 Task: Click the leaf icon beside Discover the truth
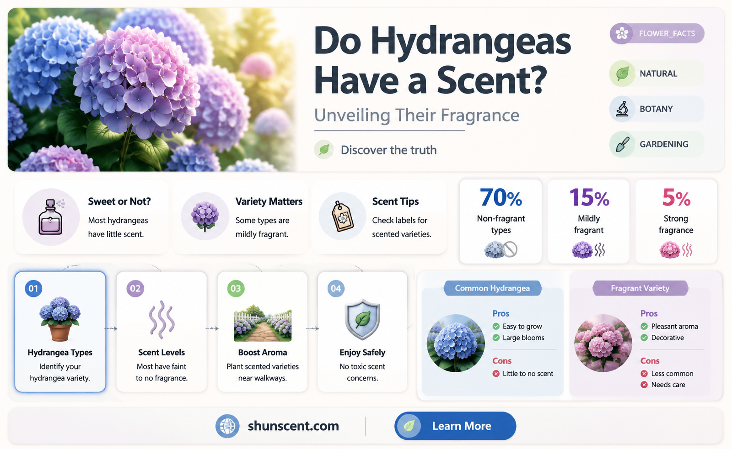coord(324,149)
